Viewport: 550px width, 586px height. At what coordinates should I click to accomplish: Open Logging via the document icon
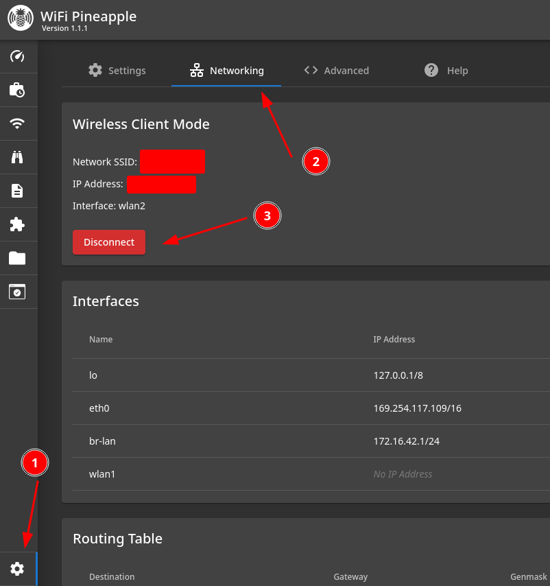[x=17, y=191]
